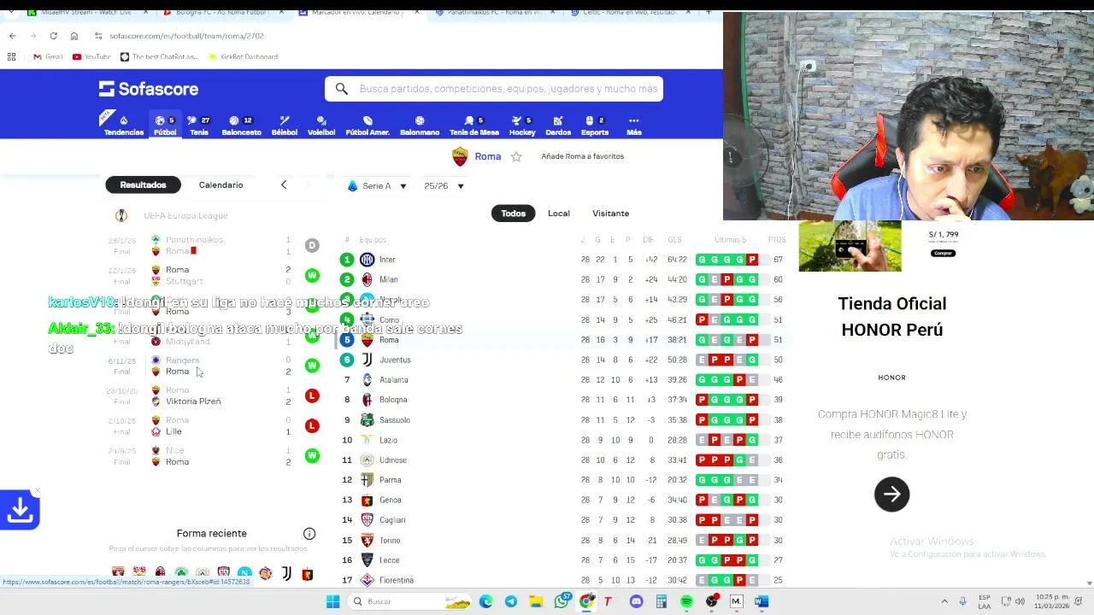Viewport: 1094px width, 615px height.
Task: Click the Sofascore logo
Action: coord(149,89)
